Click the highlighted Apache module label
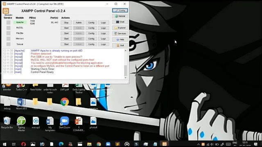 (x=20, y=22)
